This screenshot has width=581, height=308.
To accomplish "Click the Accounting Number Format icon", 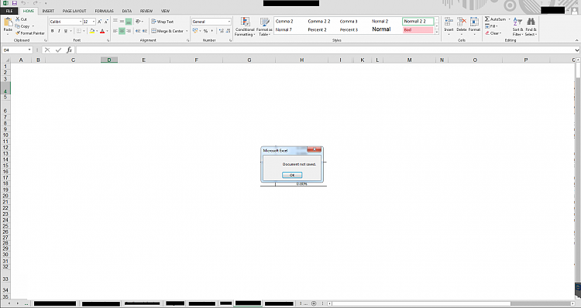I will pyautogui.click(x=195, y=31).
